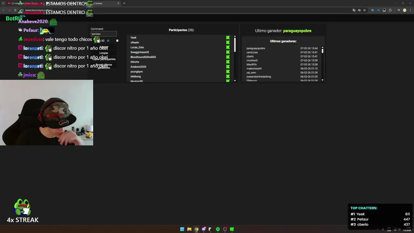Click winner paraguayopobre in Ultimos ganadores list
This screenshot has width=414, height=233.
click(256, 48)
